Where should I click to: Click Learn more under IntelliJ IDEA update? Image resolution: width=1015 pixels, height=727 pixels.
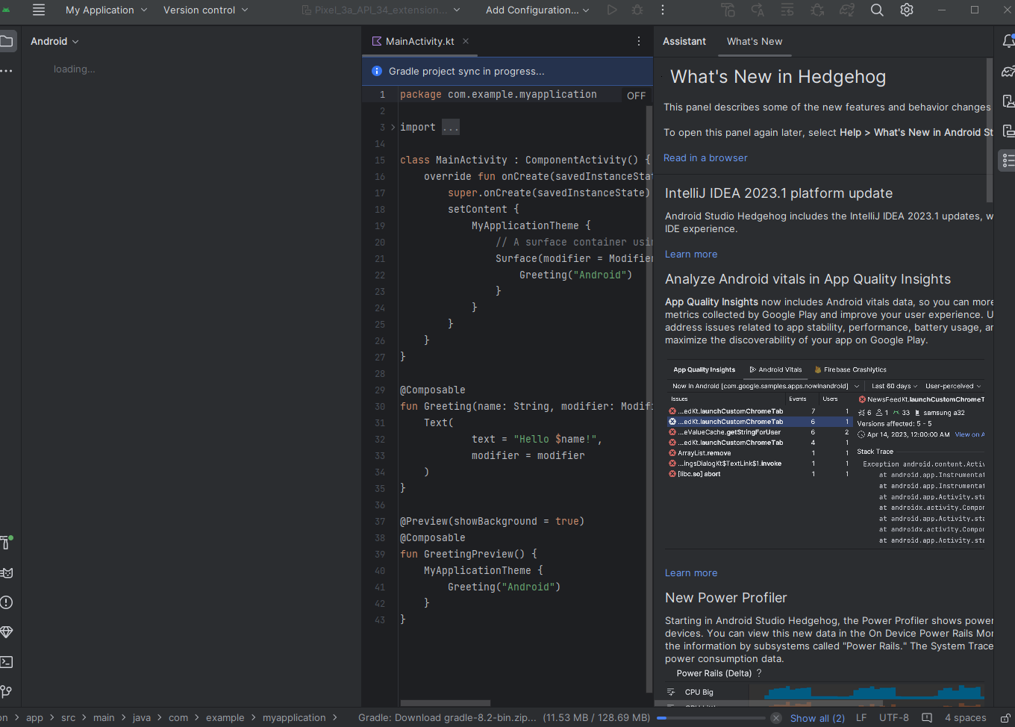tap(691, 255)
